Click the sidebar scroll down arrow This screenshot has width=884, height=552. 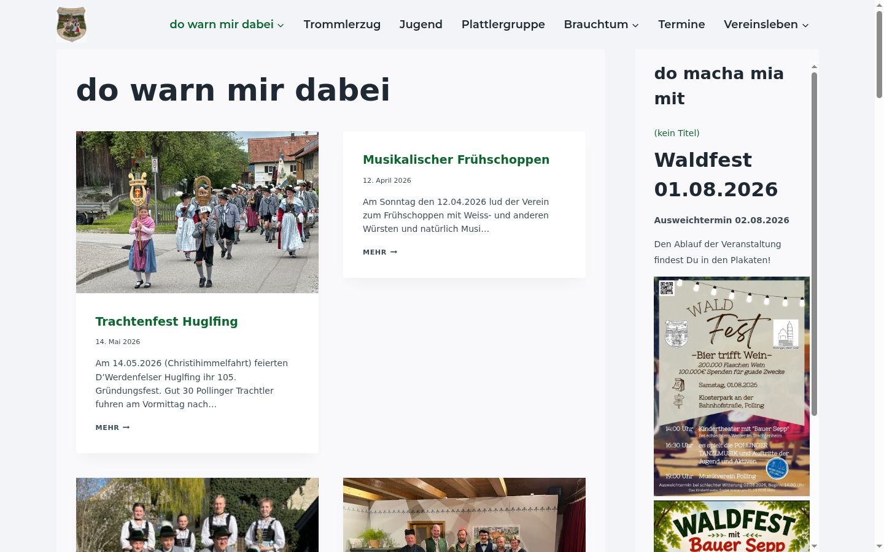pyautogui.click(x=815, y=546)
